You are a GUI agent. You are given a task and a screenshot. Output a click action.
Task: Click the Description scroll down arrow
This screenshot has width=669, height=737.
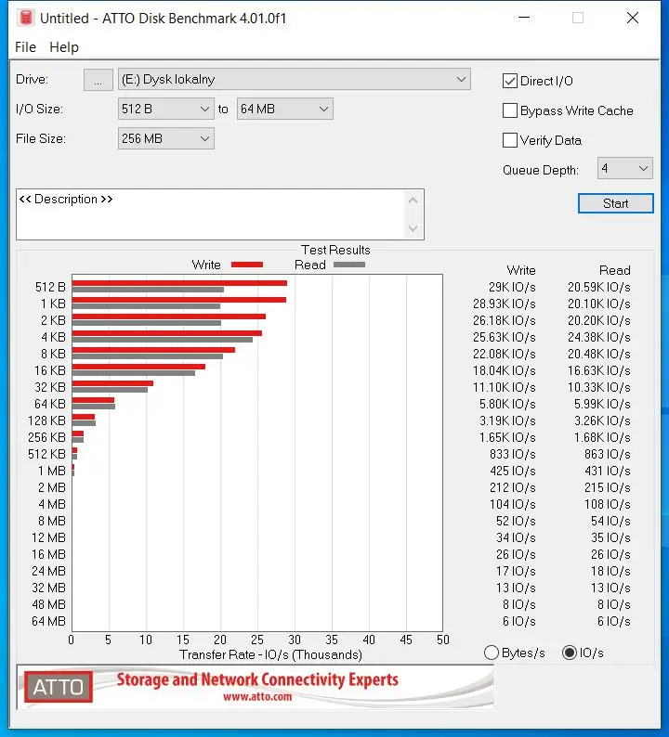(413, 228)
